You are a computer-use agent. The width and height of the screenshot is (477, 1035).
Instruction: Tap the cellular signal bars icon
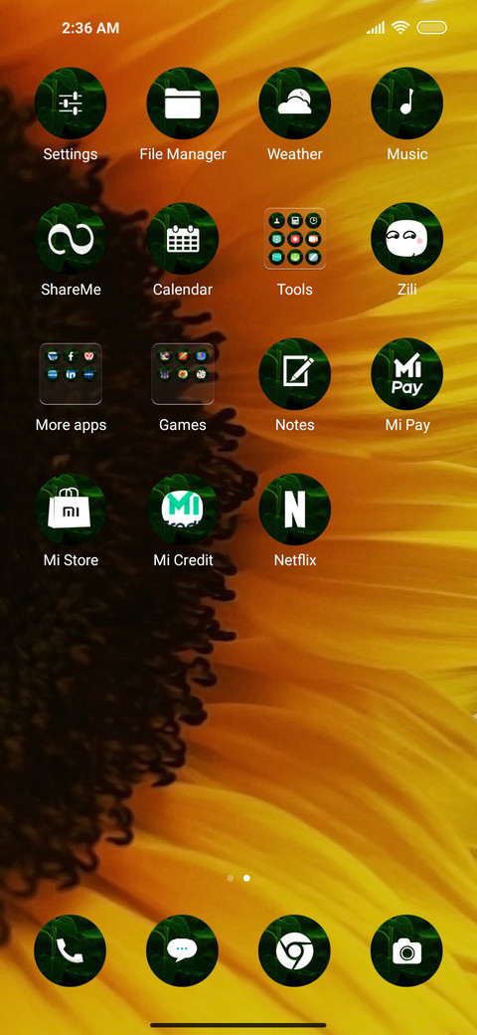click(x=376, y=28)
